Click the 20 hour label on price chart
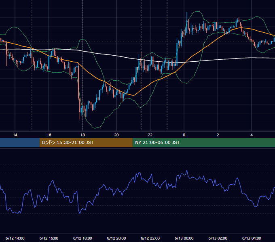275x242 pixels. click(116, 135)
